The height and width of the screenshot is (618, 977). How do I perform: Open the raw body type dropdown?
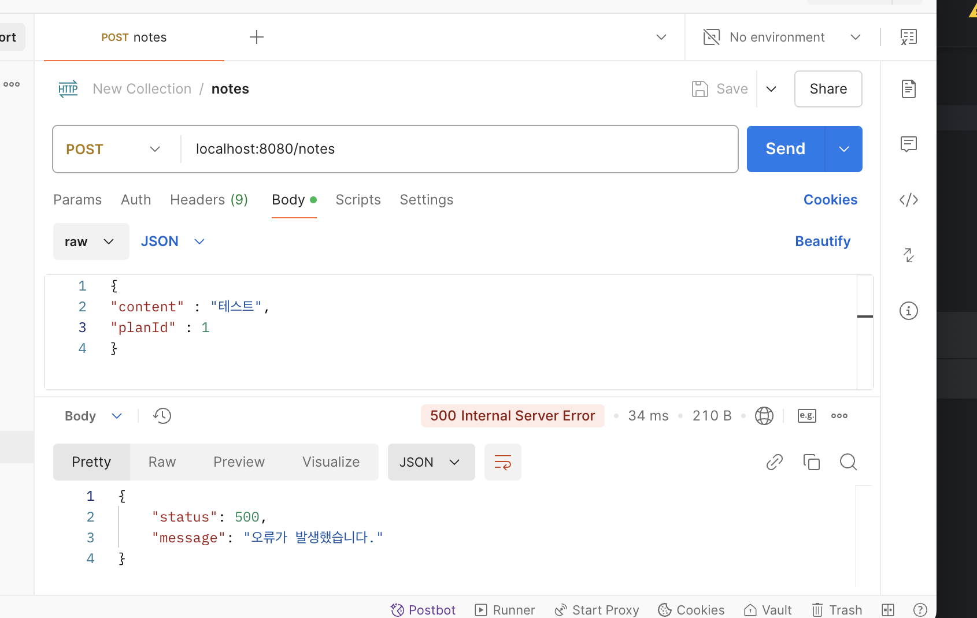pyautogui.click(x=91, y=241)
